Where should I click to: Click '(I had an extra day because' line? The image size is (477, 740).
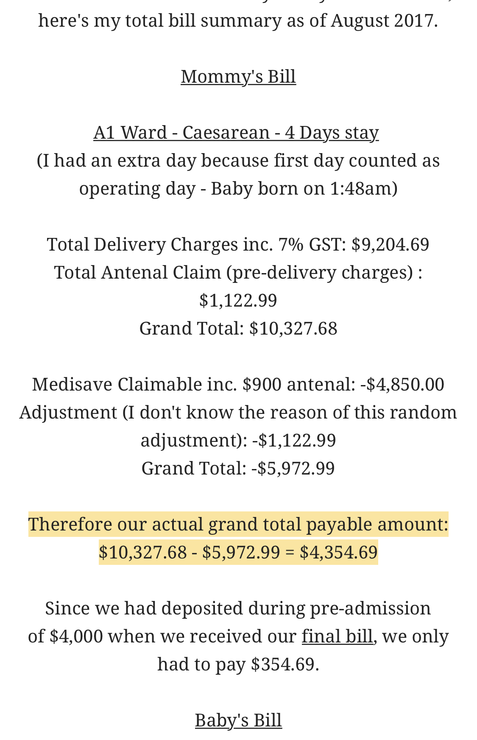pos(238,161)
